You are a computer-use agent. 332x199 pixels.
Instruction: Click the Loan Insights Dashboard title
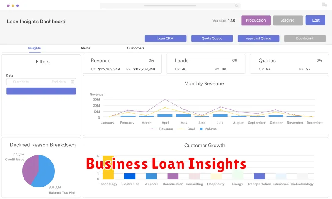36,22
